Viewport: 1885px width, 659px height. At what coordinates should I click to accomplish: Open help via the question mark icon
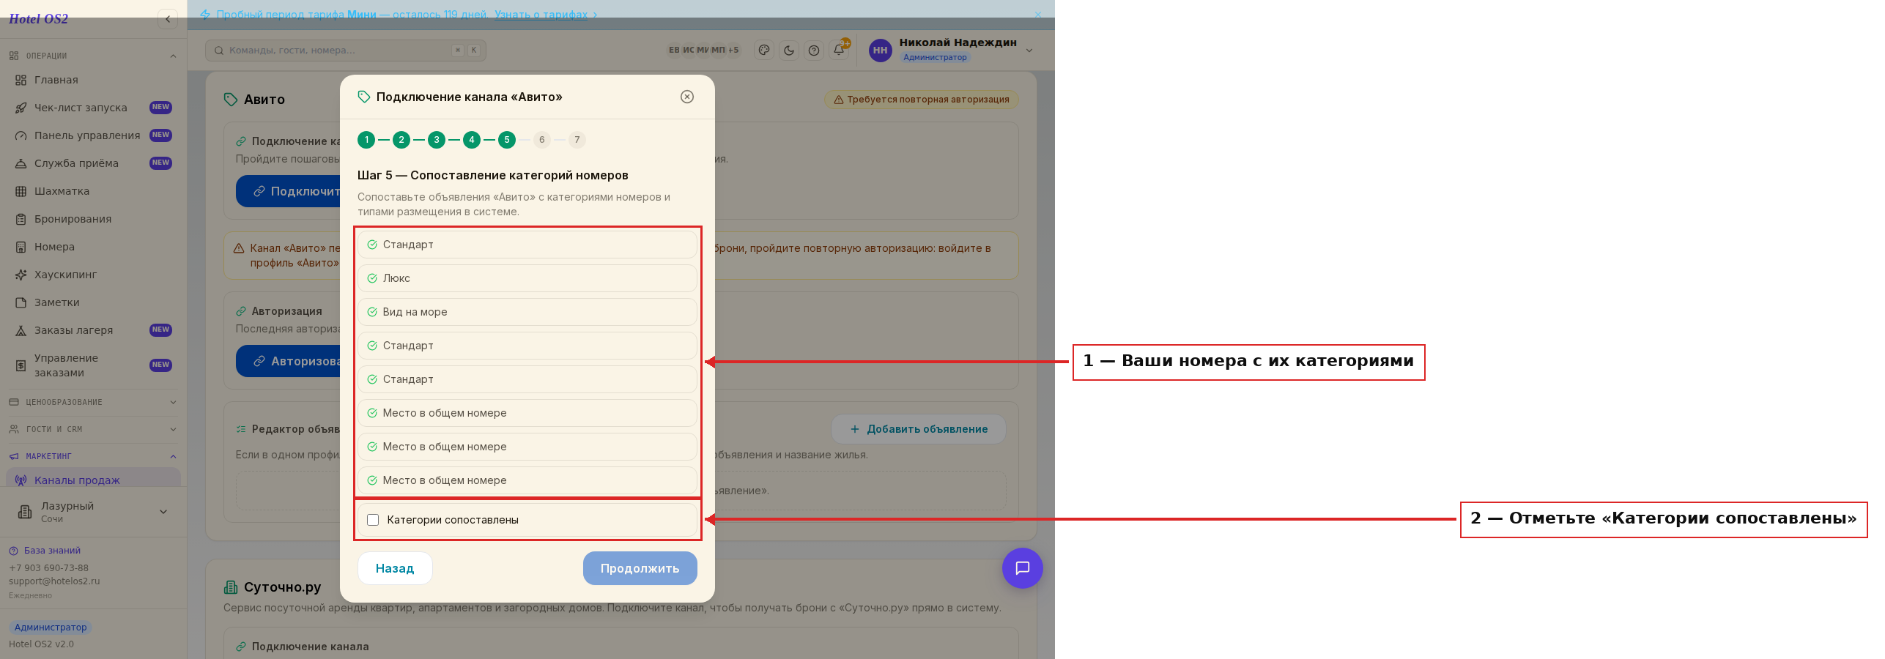coord(814,51)
